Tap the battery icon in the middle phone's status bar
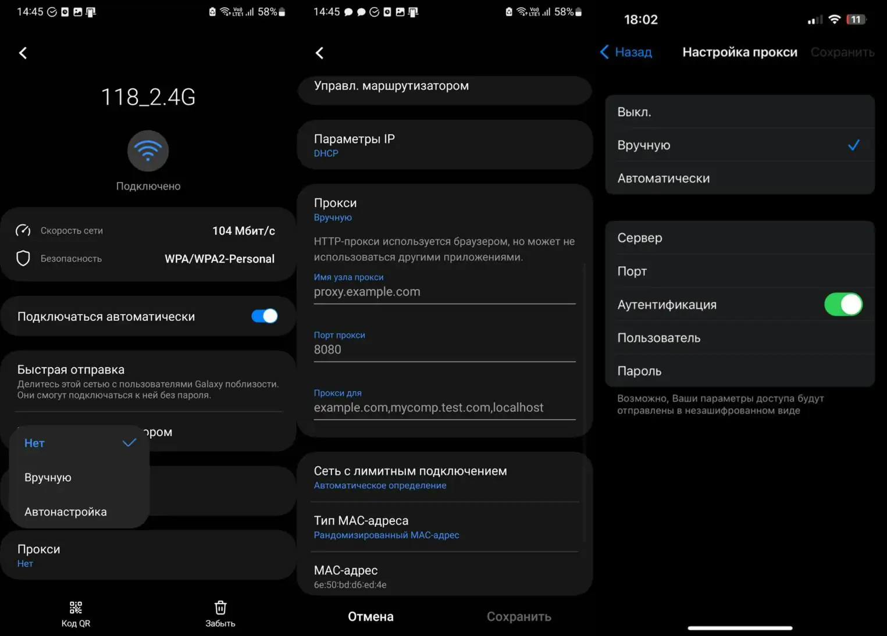Viewport: 887px width, 636px height. [x=579, y=12]
